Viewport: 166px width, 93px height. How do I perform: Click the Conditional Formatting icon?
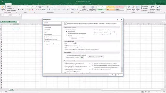[84, 7]
